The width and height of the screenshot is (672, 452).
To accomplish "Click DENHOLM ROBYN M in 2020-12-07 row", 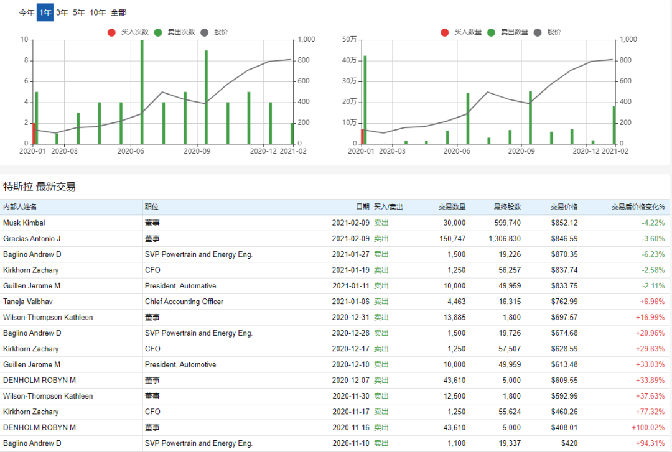I will [39, 381].
